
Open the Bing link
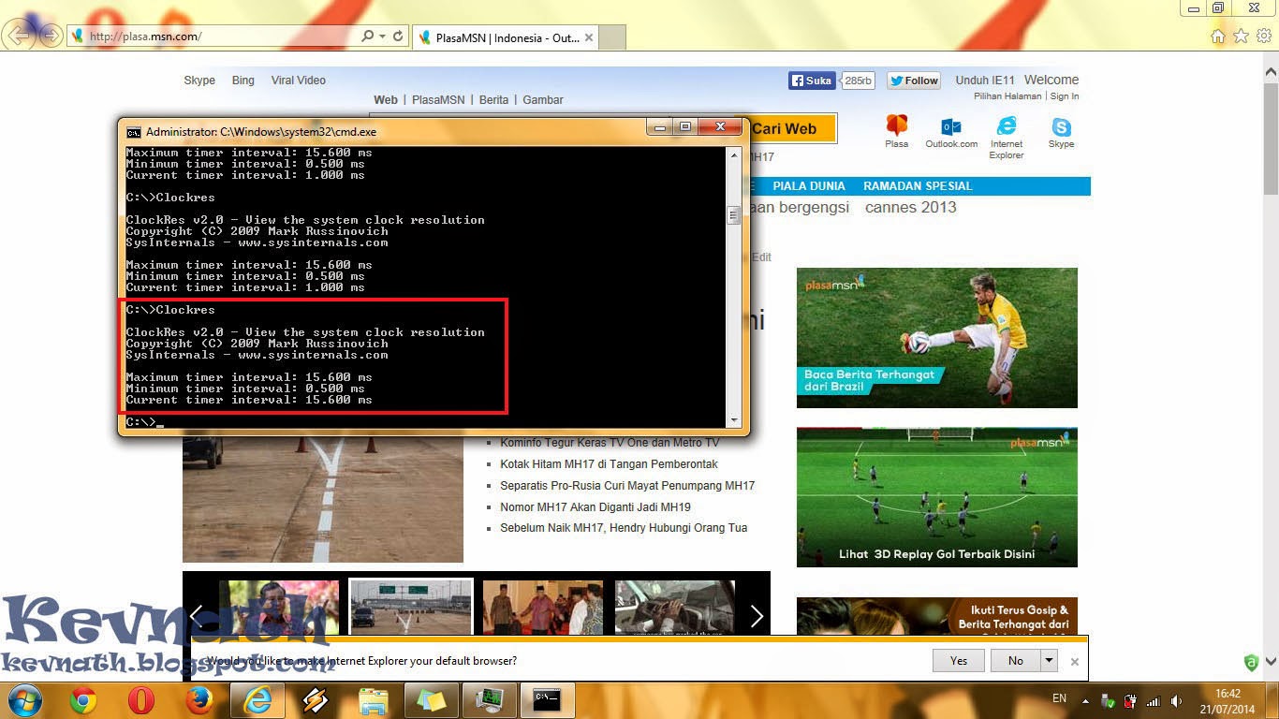click(x=243, y=81)
